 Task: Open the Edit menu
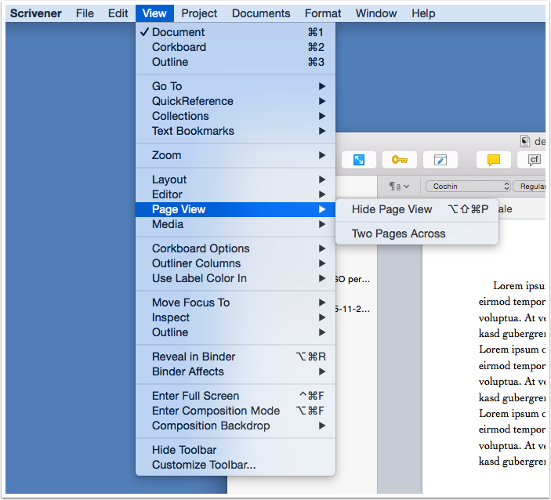(x=118, y=13)
